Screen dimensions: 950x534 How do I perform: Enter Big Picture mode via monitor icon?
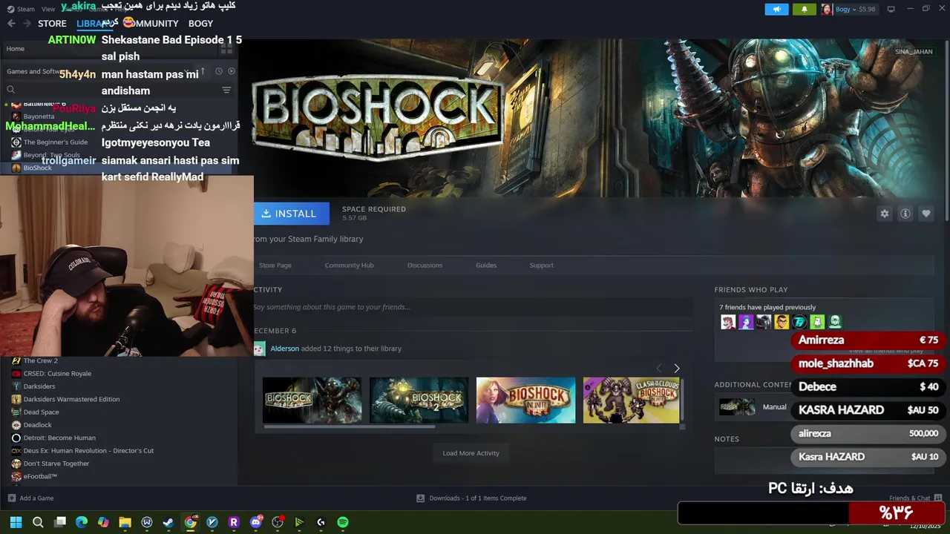point(891,10)
